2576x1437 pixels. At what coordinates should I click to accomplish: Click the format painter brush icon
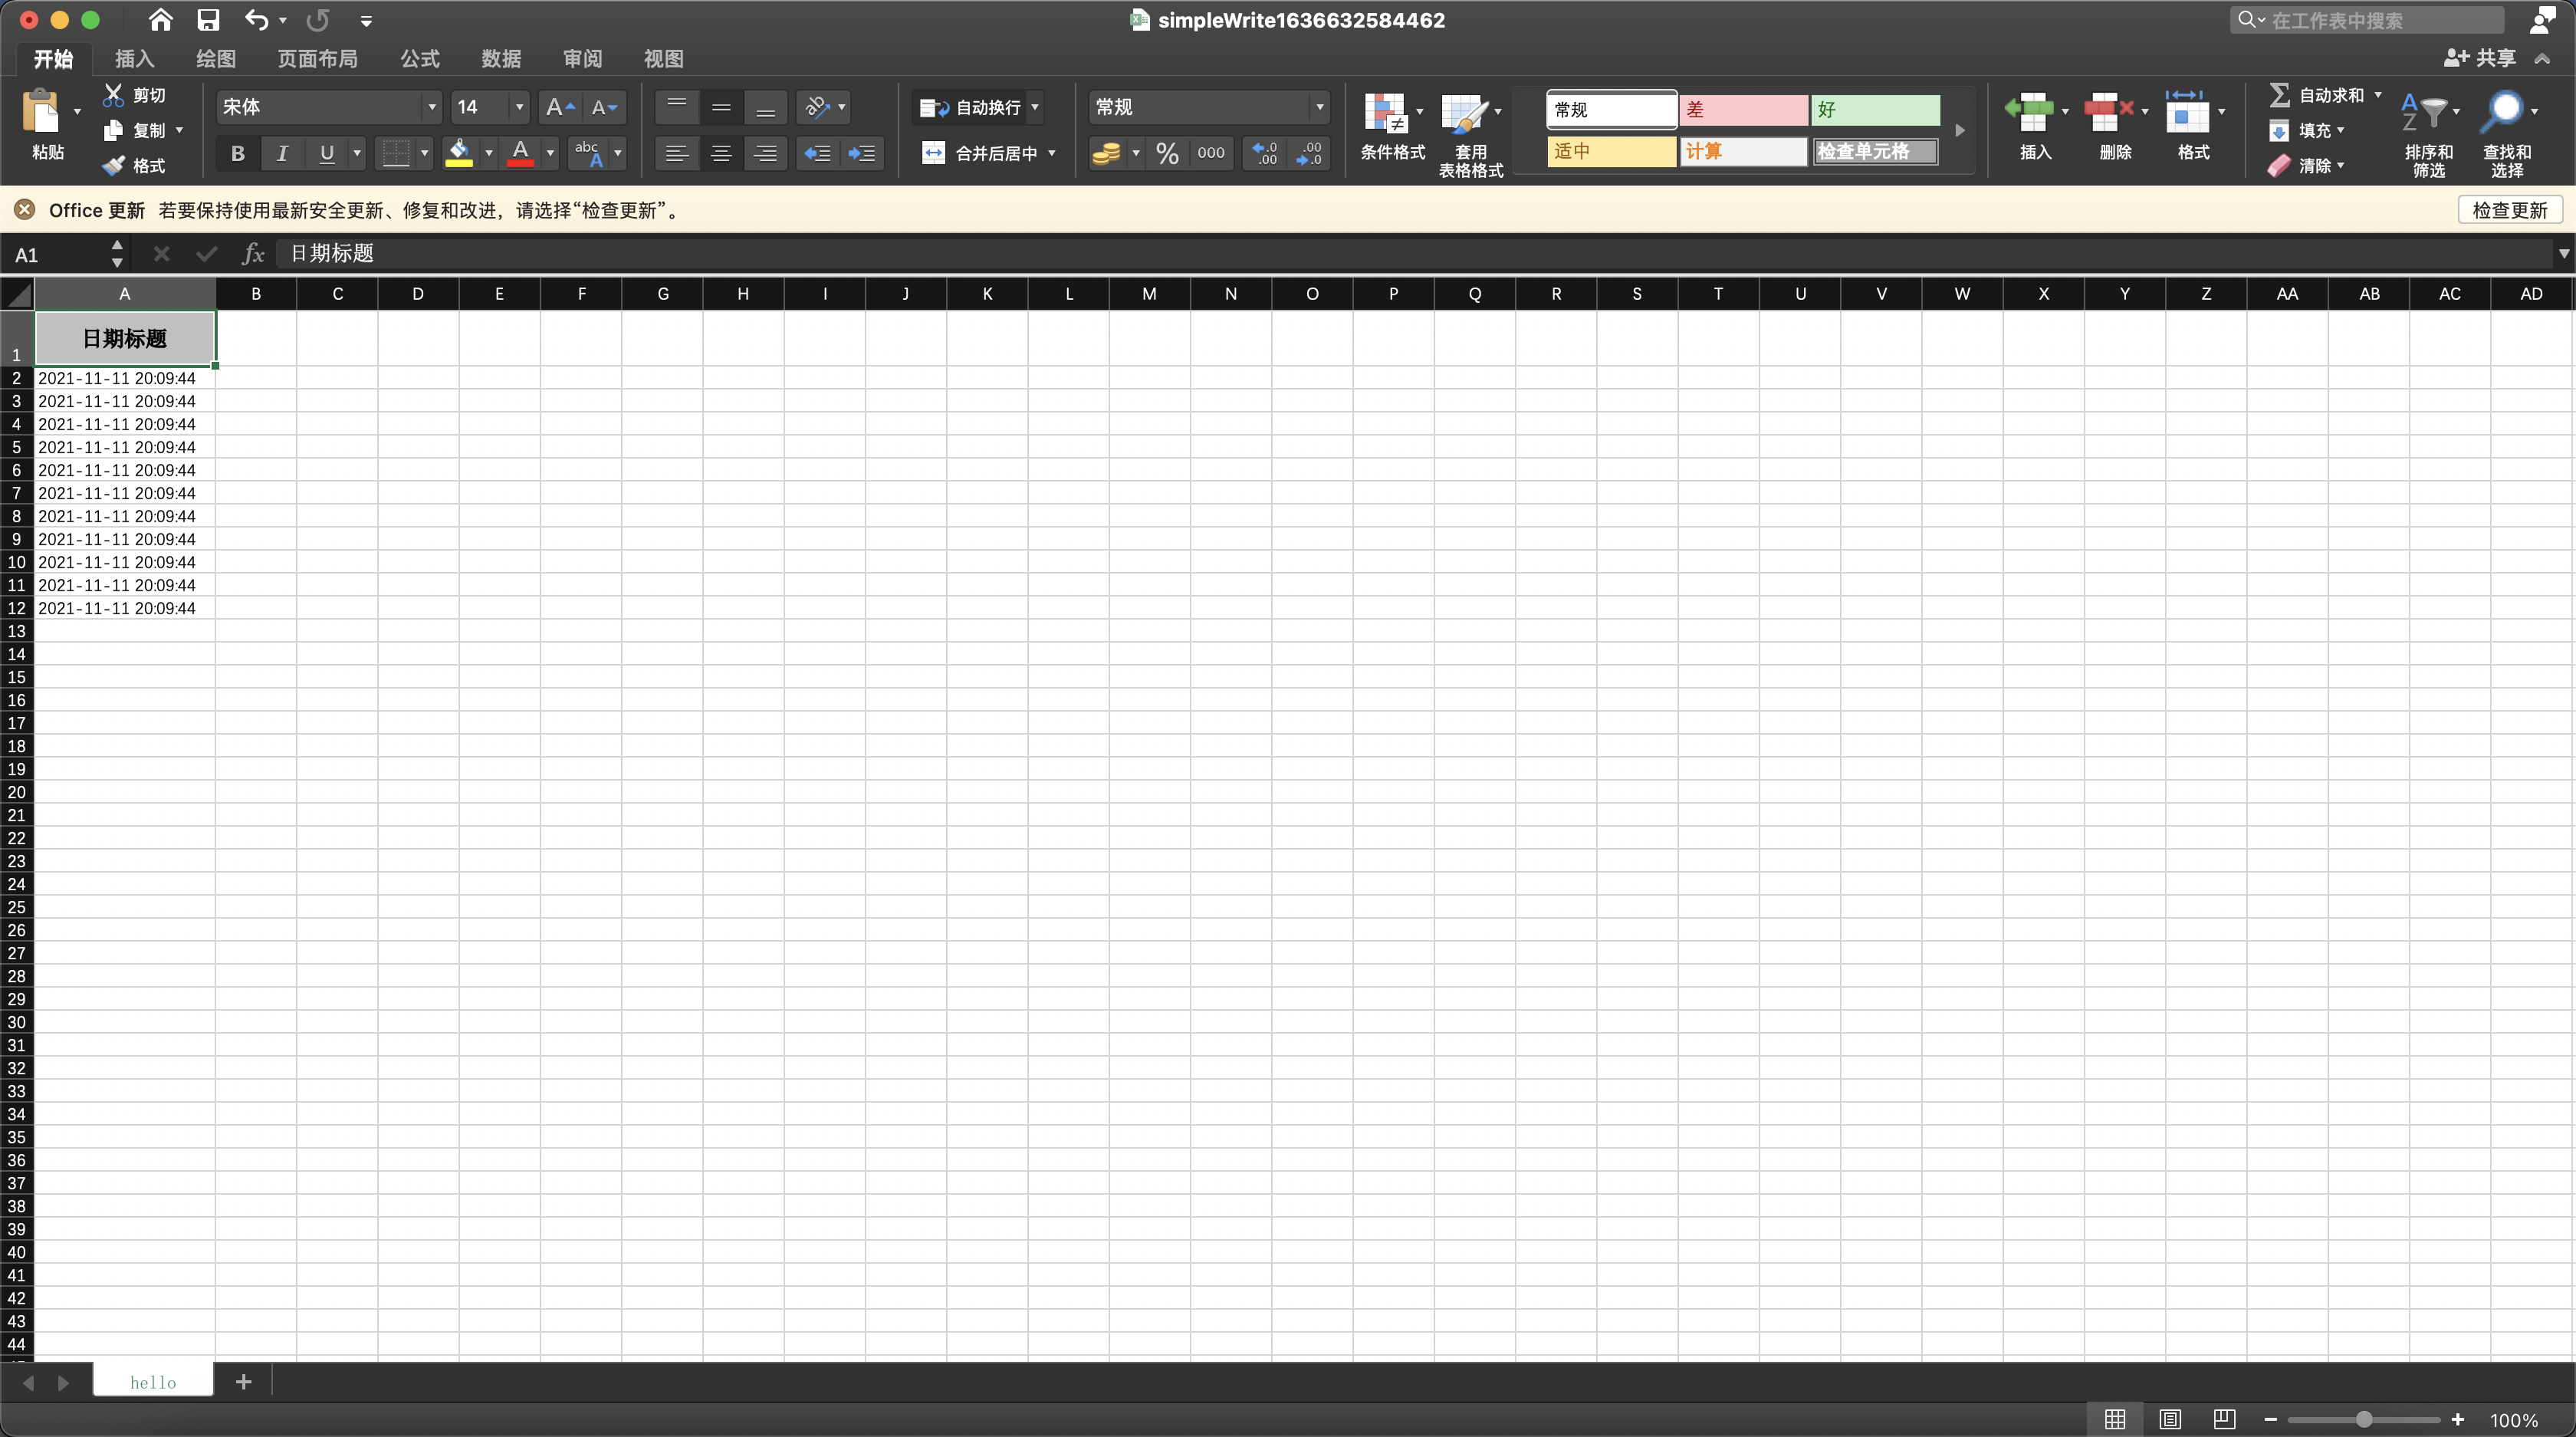tap(114, 166)
